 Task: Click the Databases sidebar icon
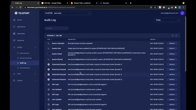(x=14, y=40)
